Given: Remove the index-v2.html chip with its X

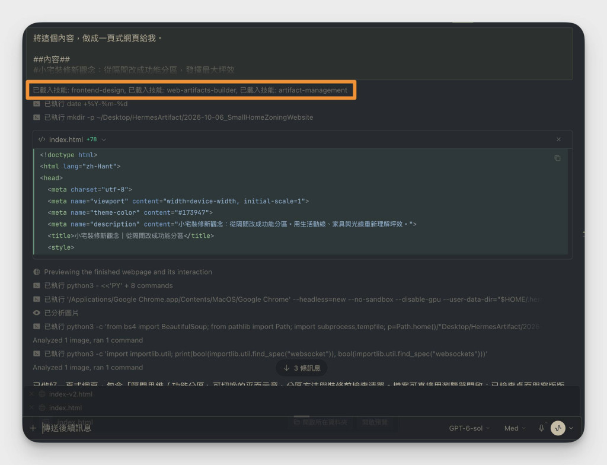Looking at the screenshot, I should click(32, 394).
